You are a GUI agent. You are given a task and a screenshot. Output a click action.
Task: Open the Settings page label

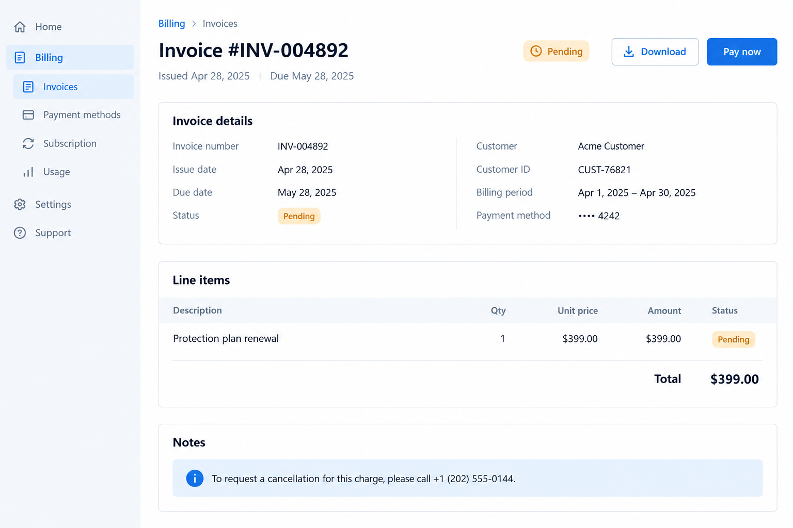click(x=53, y=204)
